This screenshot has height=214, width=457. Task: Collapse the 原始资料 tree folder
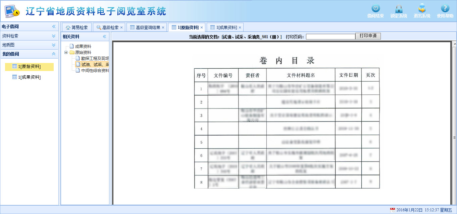click(66, 53)
